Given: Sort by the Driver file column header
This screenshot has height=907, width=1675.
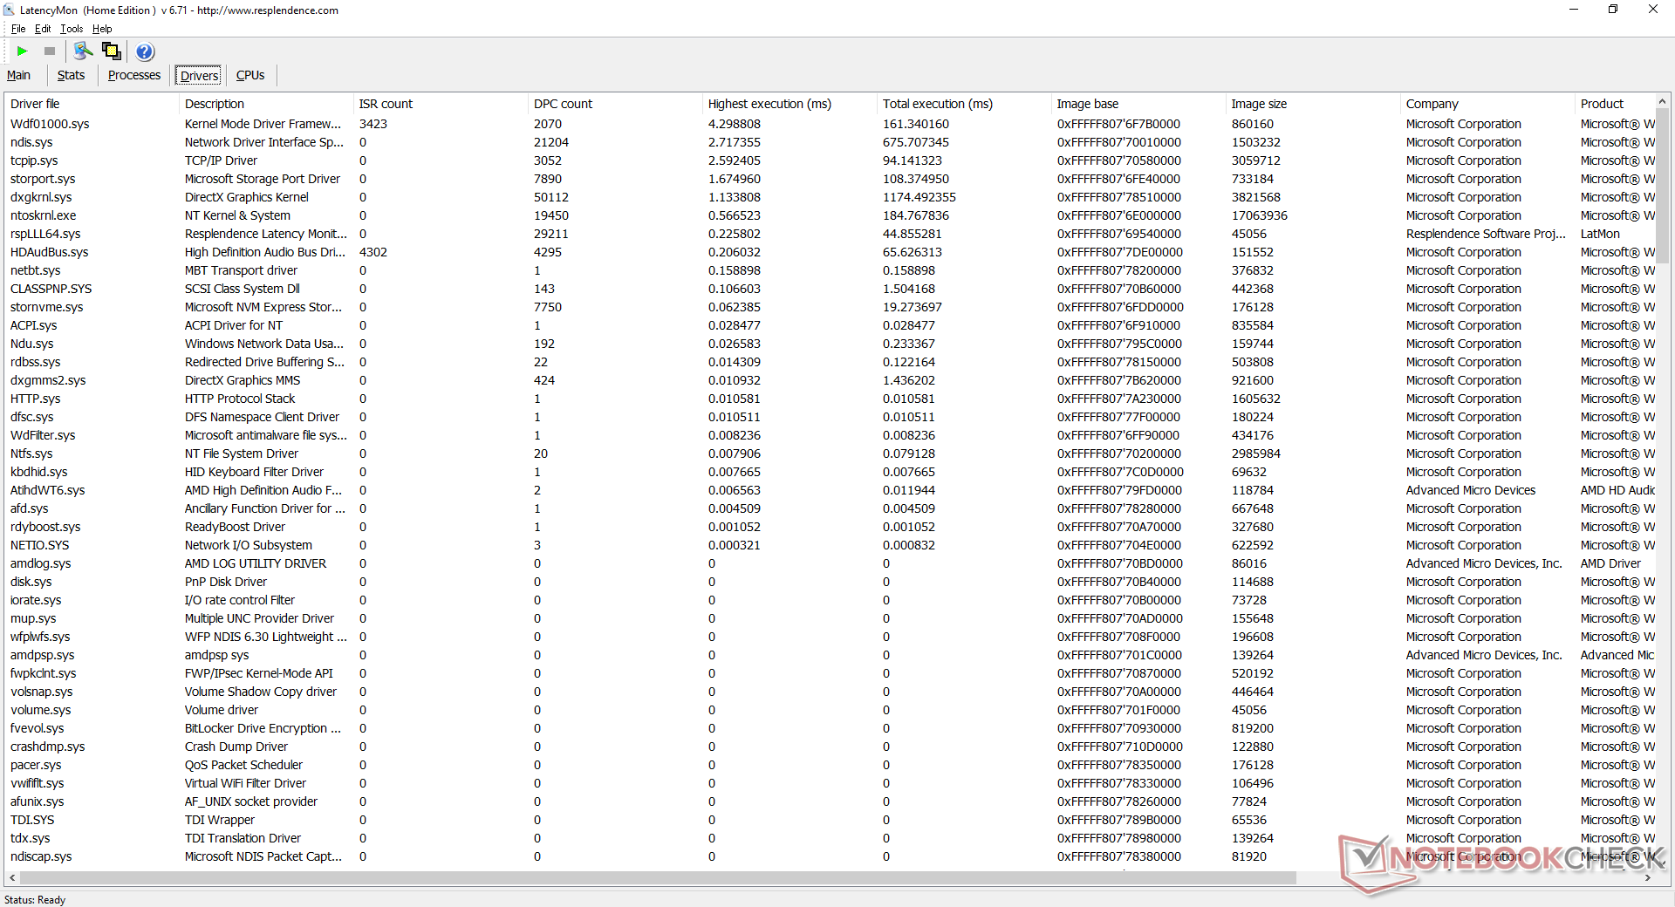Looking at the screenshot, I should point(92,104).
